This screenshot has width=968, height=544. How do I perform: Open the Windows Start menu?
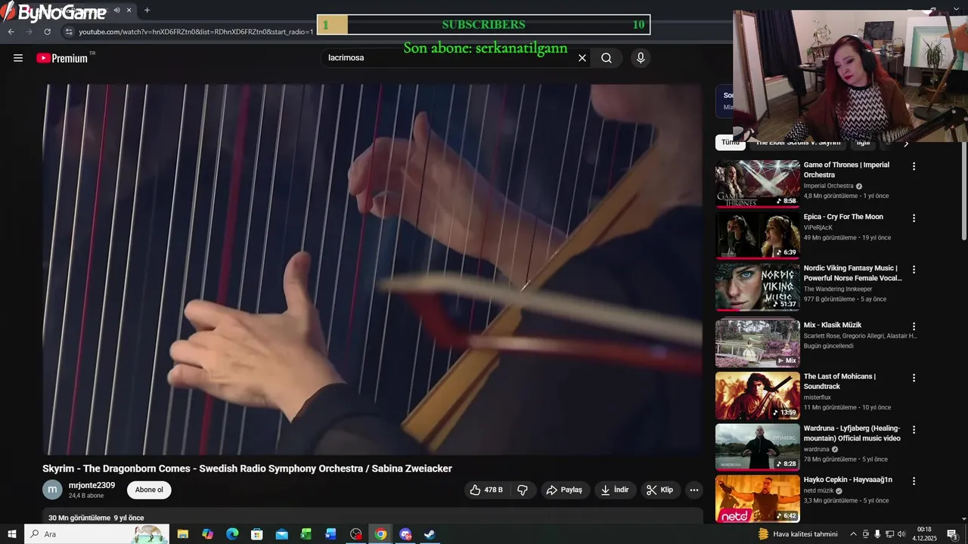tap(11, 534)
